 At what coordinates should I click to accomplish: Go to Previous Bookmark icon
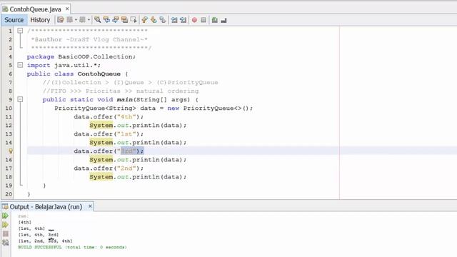144,20
